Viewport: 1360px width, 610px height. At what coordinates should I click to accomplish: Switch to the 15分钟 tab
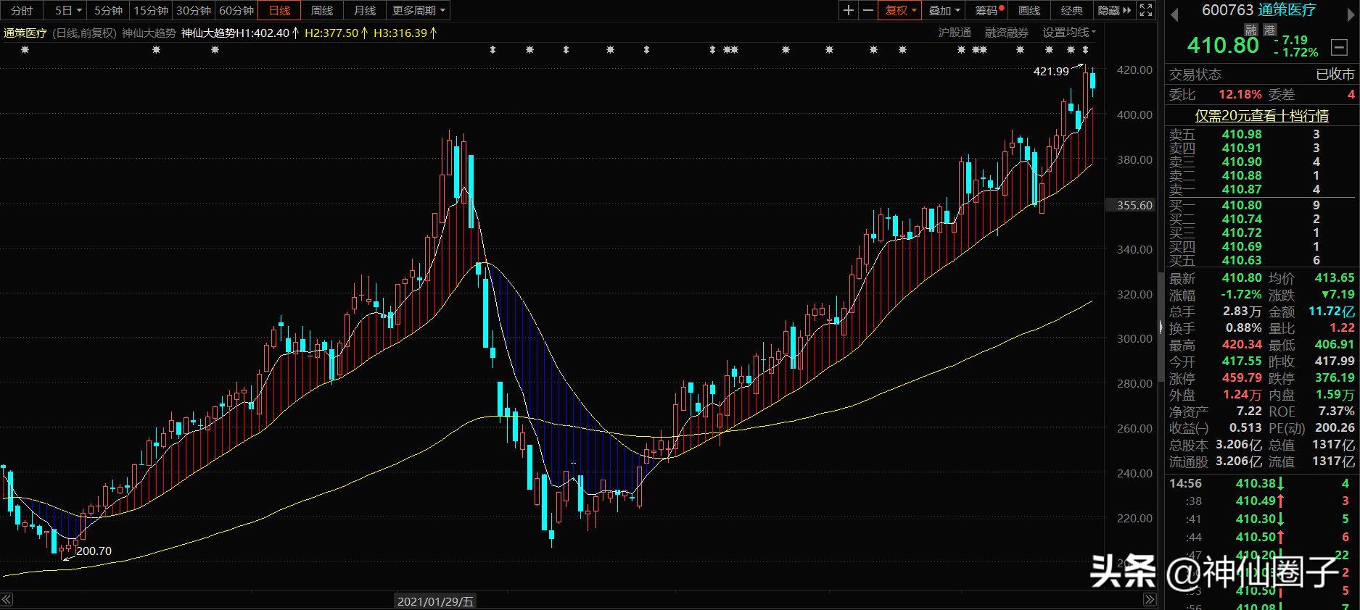[x=151, y=10]
